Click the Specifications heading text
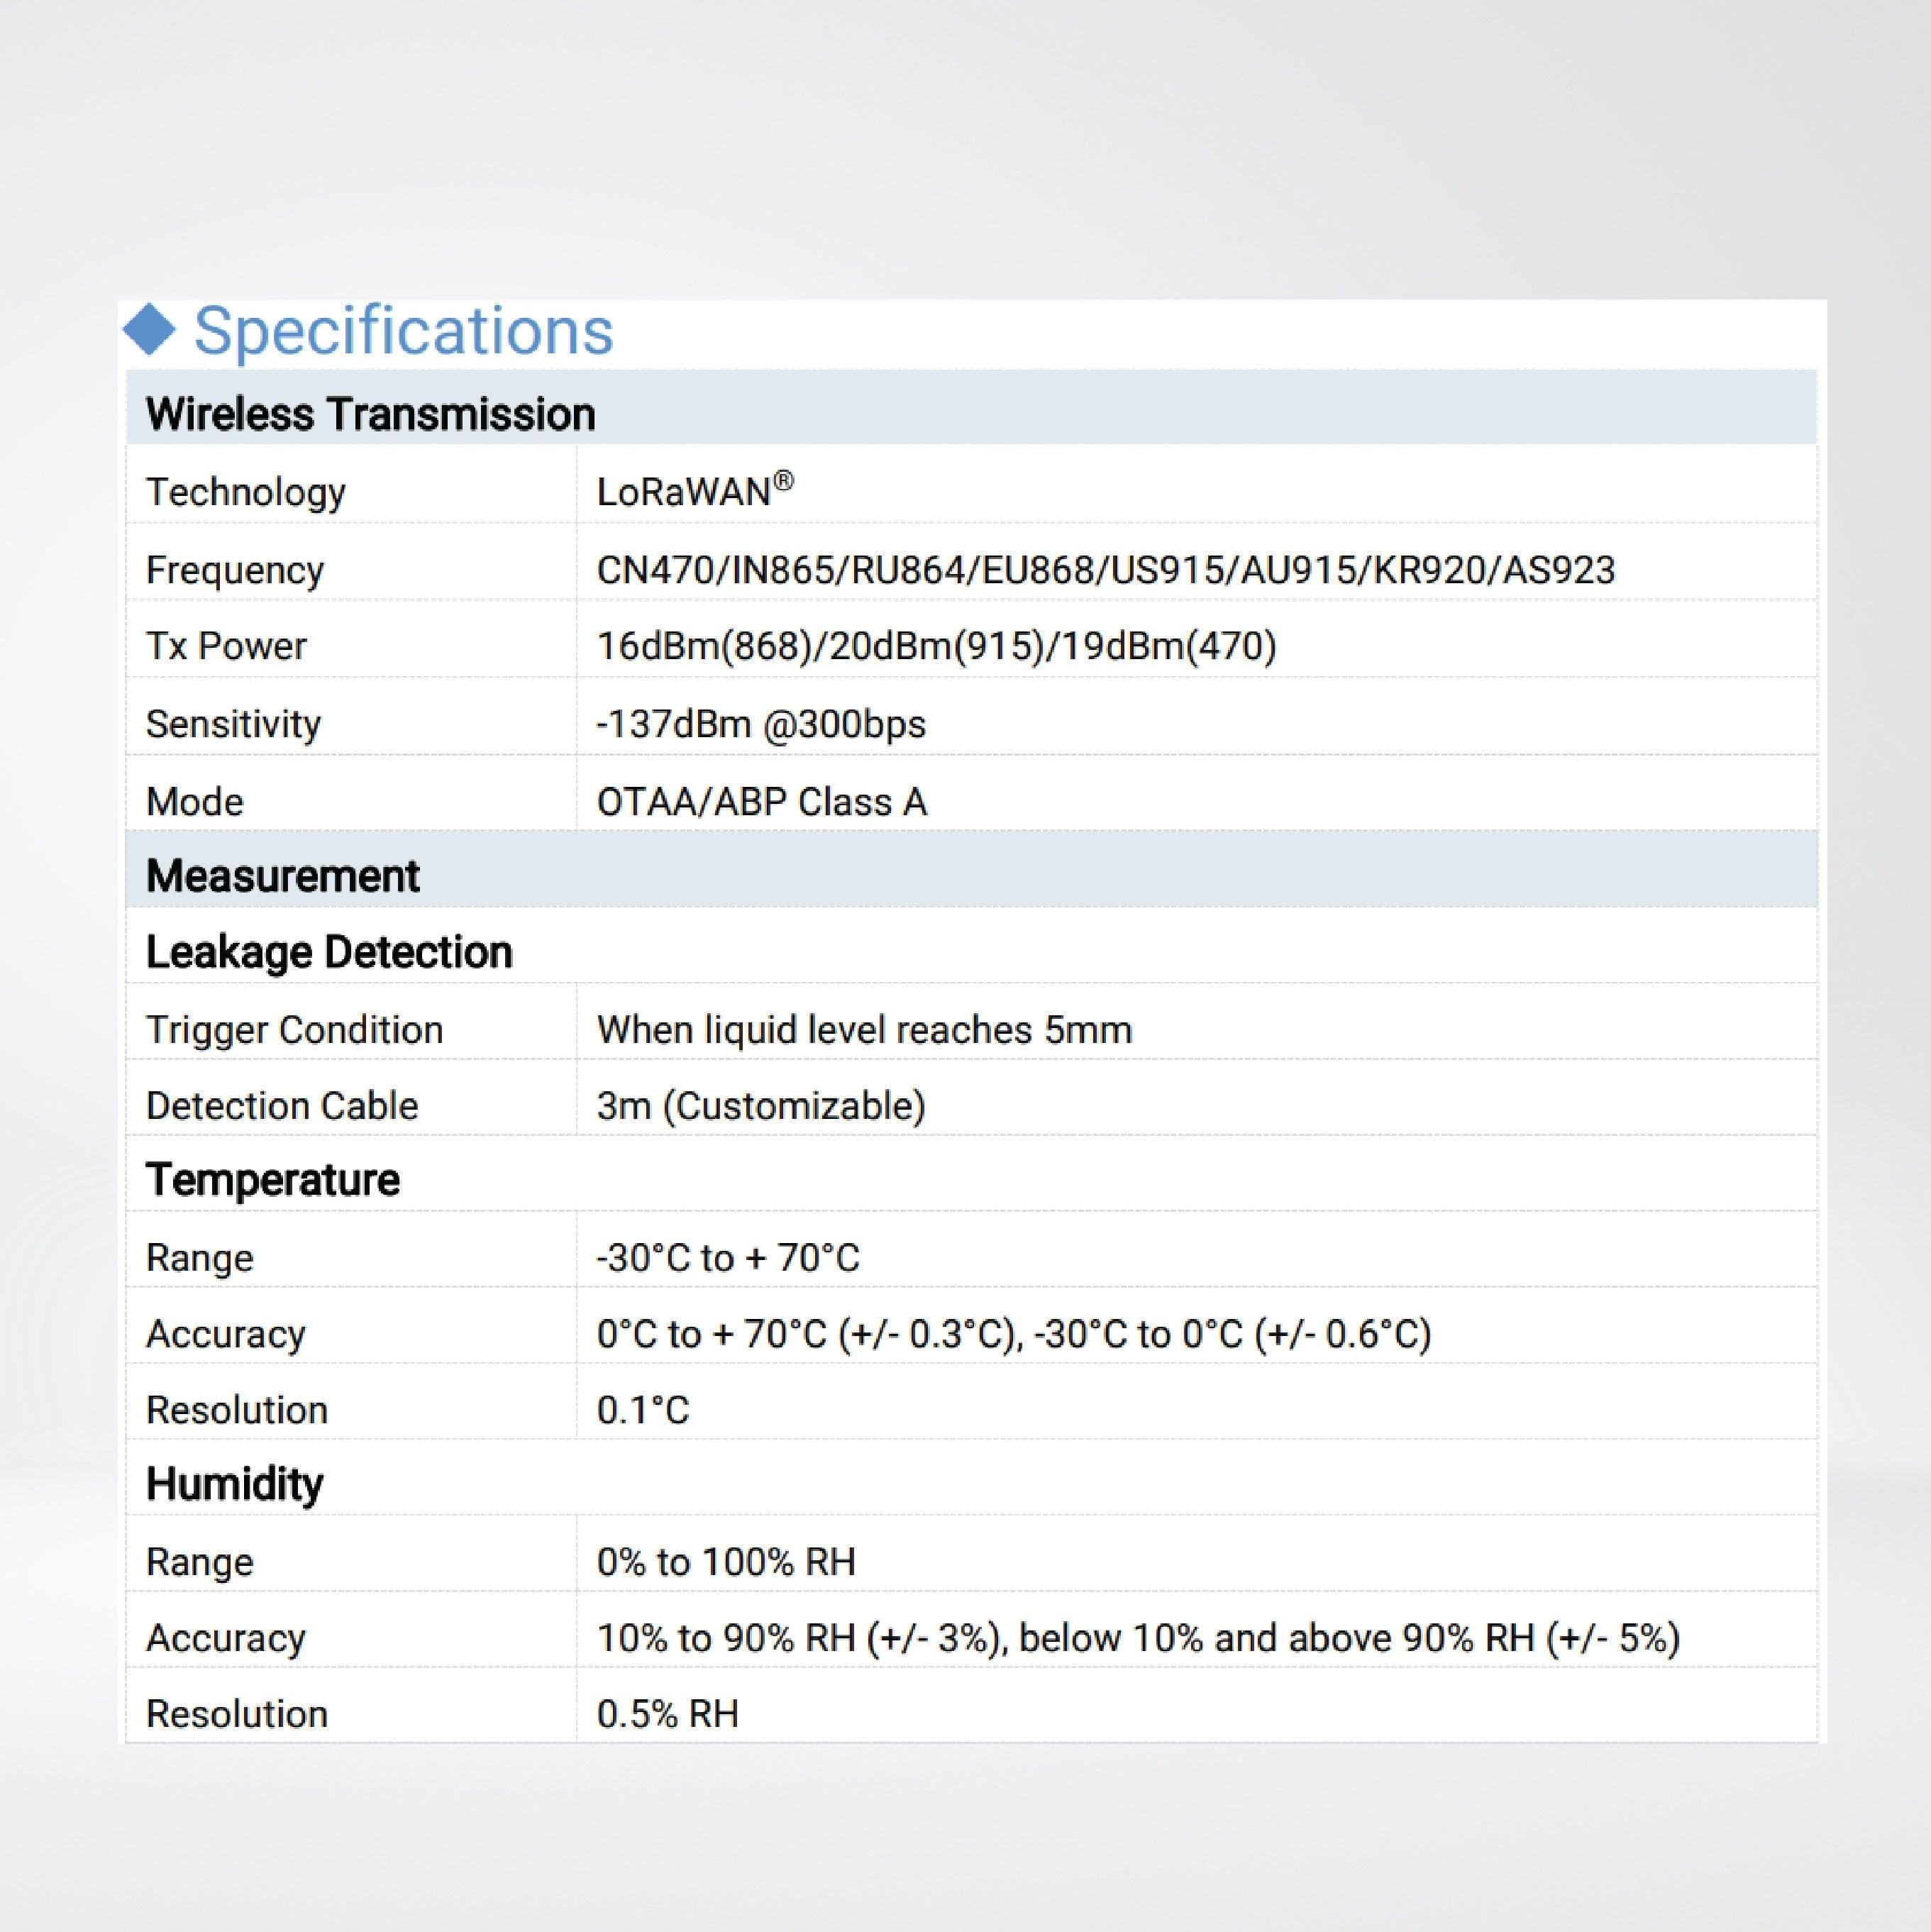 pyautogui.click(x=403, y=331)
